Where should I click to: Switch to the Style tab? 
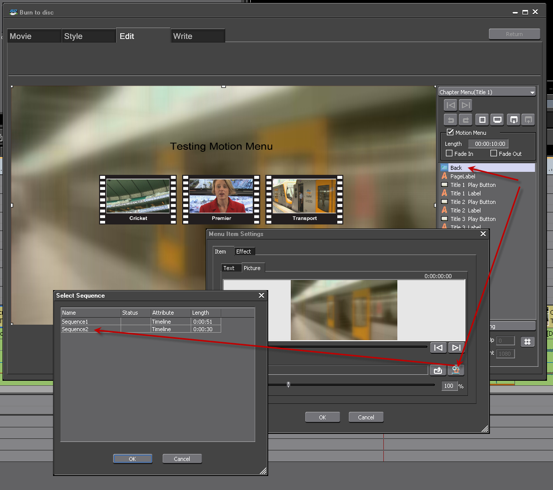tap(89, 36)
